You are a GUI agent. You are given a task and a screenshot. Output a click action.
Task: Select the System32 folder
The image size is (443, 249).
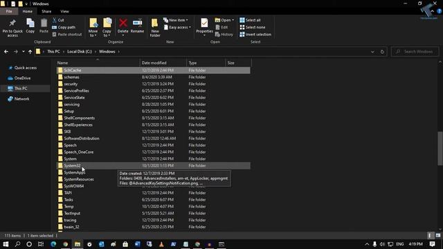pyautogui.click(x=154, y=166)
